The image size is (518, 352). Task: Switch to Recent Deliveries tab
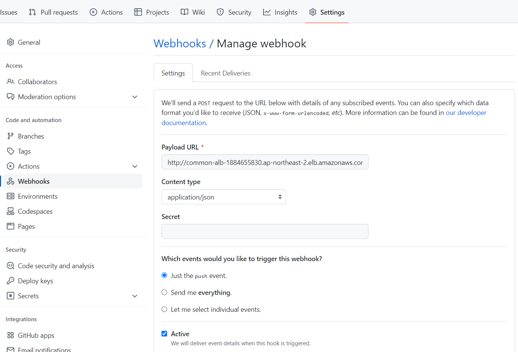tap(225, 73)
